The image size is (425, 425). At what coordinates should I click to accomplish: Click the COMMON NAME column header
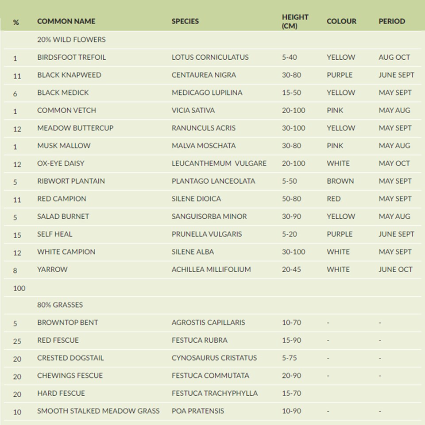click(66, 21)
